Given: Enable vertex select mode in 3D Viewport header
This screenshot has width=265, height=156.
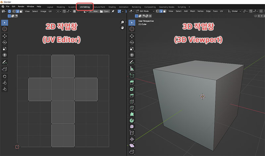Looking at the screenshot, I should (x=157, y=11).
